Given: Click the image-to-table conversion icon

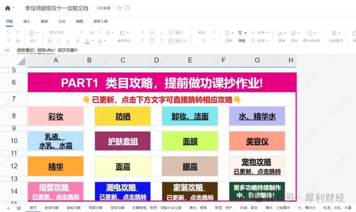Looking at the screenshot, I should (x=310, y=33).
